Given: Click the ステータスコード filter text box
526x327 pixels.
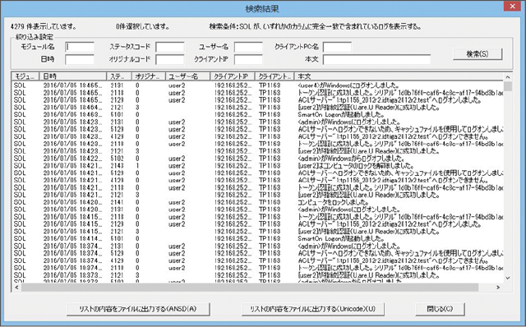Looking at the screenshot, I should (x=170, y=47).
